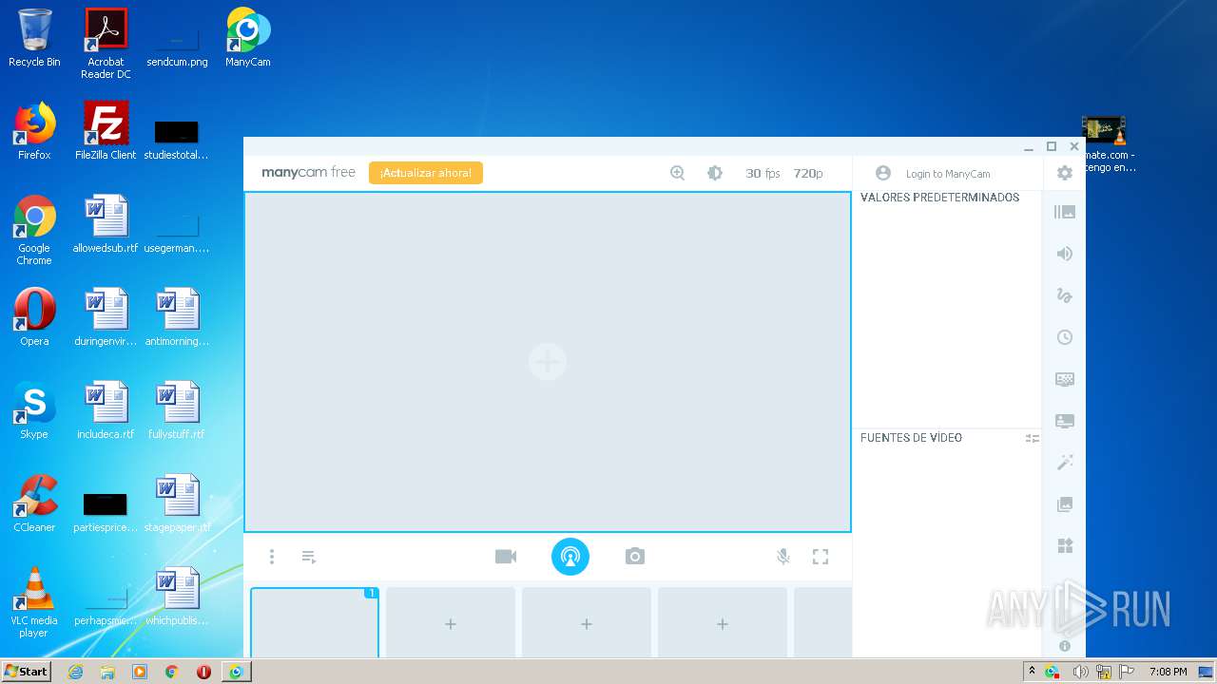
Task: Open the audio panel speaker icon
Action: coord(1065,254)
